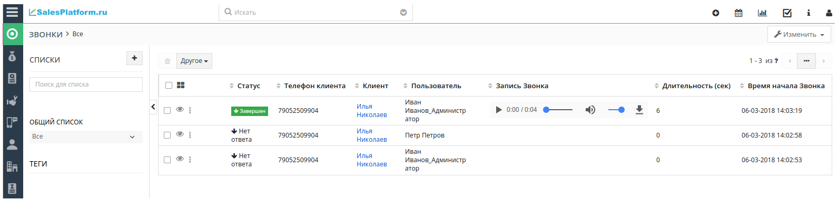Open the Изменить dropdown menu
Screen dimensions: 838x200
(799, 34)
